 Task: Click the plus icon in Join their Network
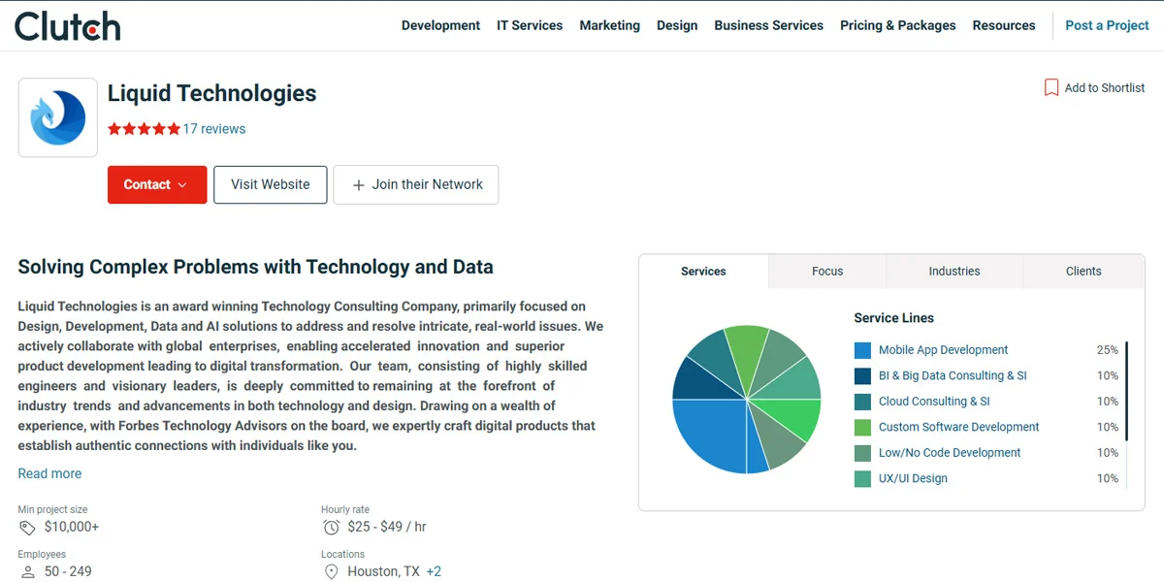click(359, 185)
